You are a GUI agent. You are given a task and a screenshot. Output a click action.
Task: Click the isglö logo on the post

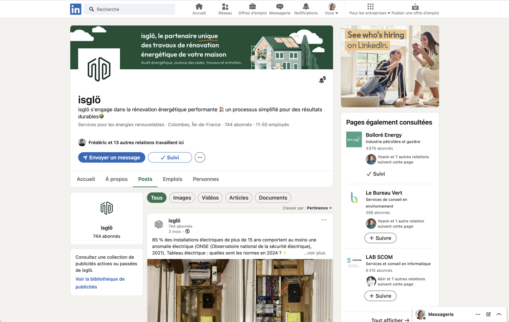[159, 224]
